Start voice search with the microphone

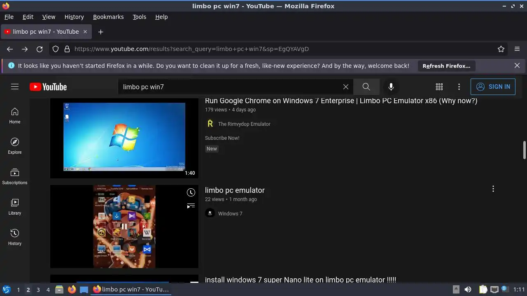pos(391,87)
